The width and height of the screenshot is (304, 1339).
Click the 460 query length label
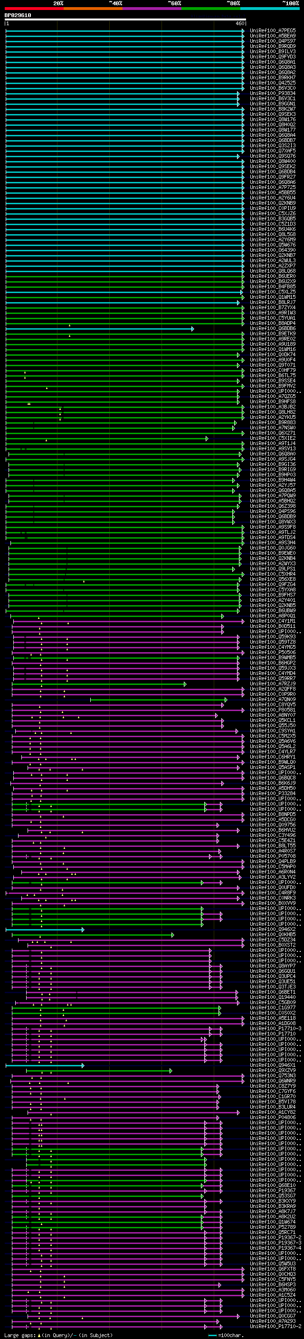239,24
